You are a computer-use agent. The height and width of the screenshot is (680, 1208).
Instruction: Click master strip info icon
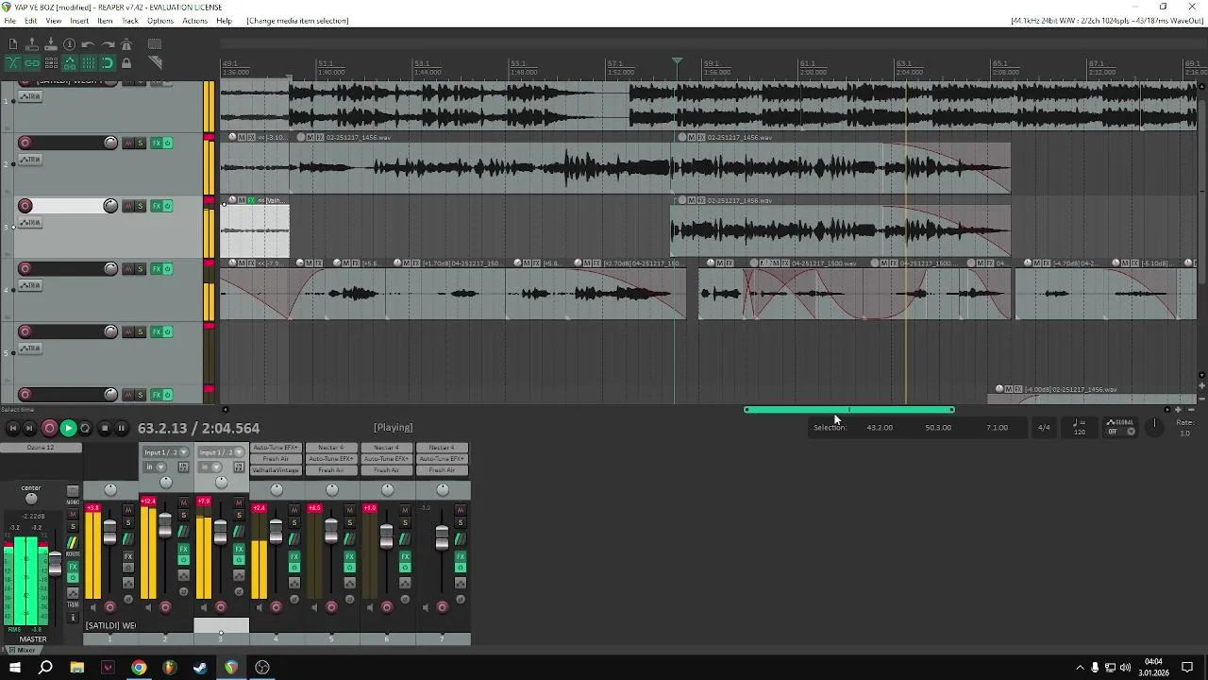click(x=73, y=617)
